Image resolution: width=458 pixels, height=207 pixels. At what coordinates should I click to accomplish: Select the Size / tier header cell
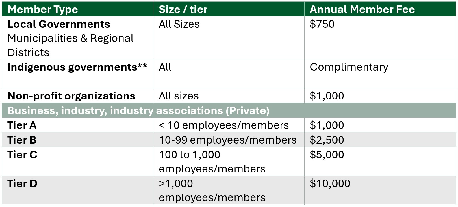pos(229,9)
